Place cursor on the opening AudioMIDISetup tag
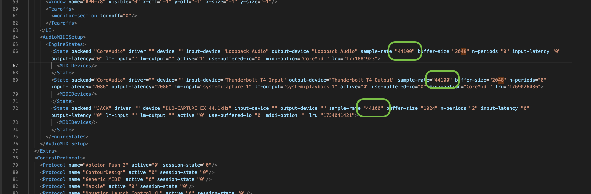591x194 pixels. [x=63, y=37]
